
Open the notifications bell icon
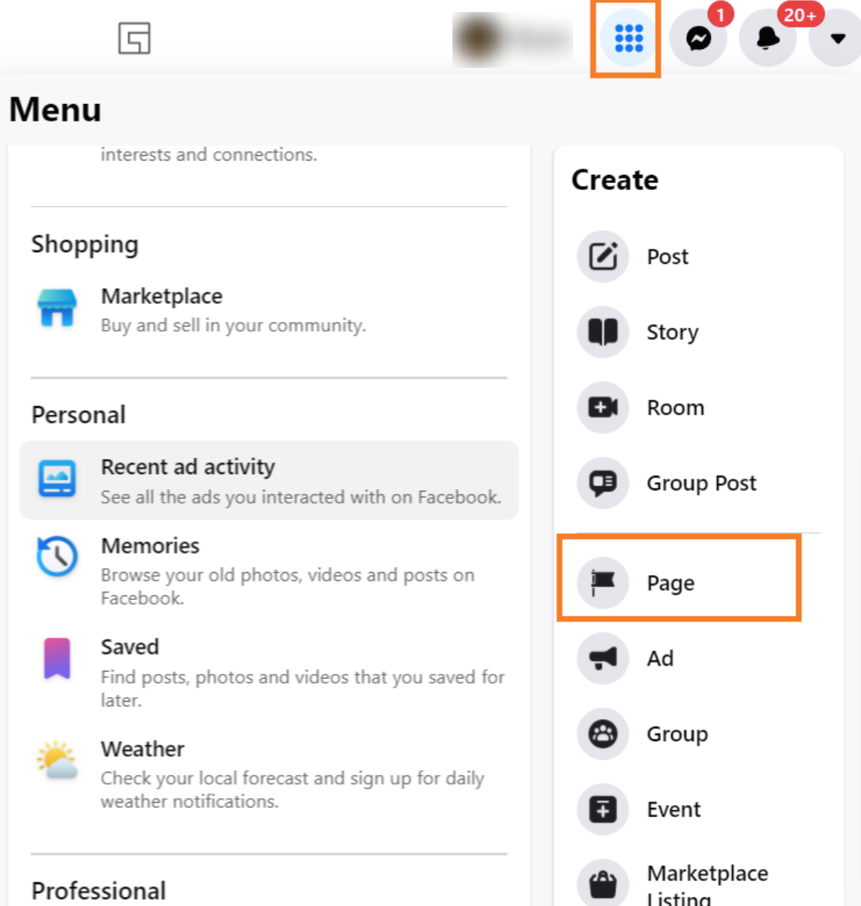(x=768, y=38)
